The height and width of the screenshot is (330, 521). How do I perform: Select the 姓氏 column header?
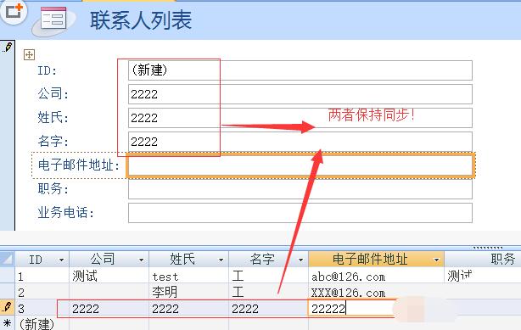188,260
